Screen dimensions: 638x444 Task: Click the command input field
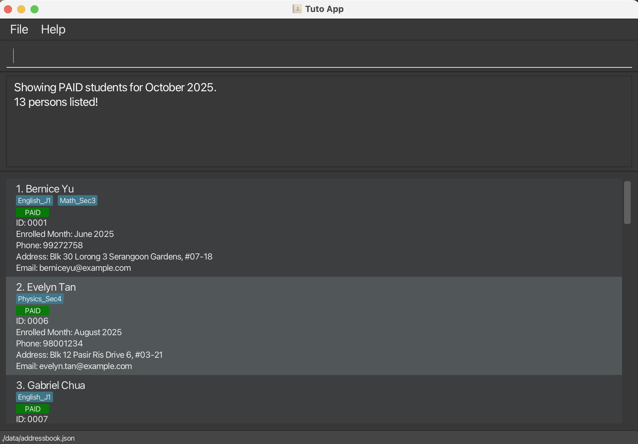pos(318,56)
